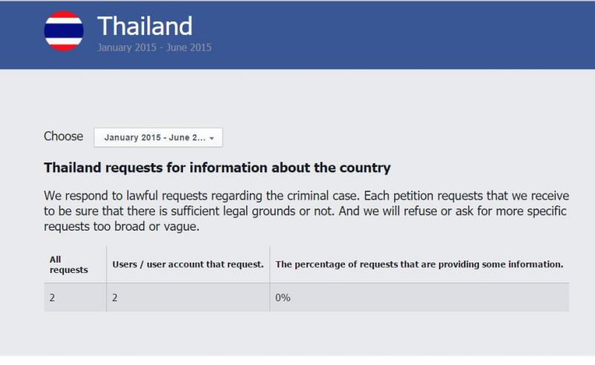
Task: Click the heading about Thailand requests for information
Action: click(216, 168)
